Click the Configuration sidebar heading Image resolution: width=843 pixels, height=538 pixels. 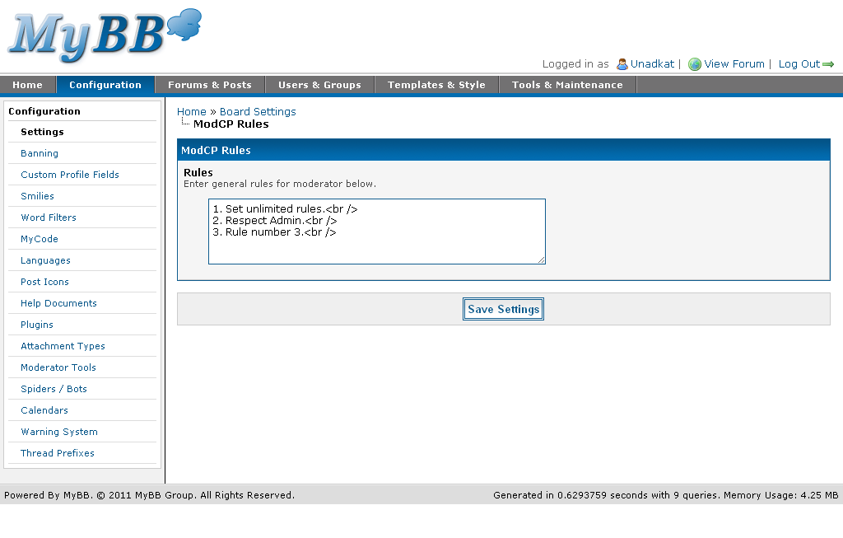click(44, 111)
